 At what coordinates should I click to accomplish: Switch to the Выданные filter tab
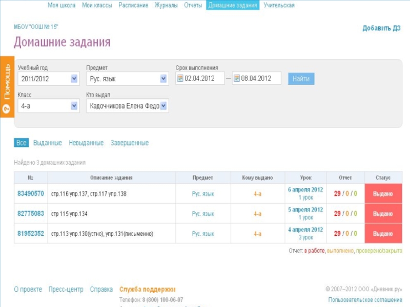[48, 143]
